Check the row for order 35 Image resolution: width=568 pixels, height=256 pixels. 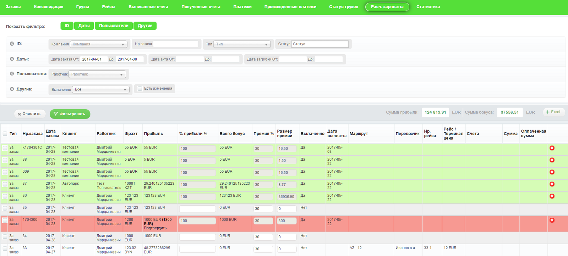(5, 208)
